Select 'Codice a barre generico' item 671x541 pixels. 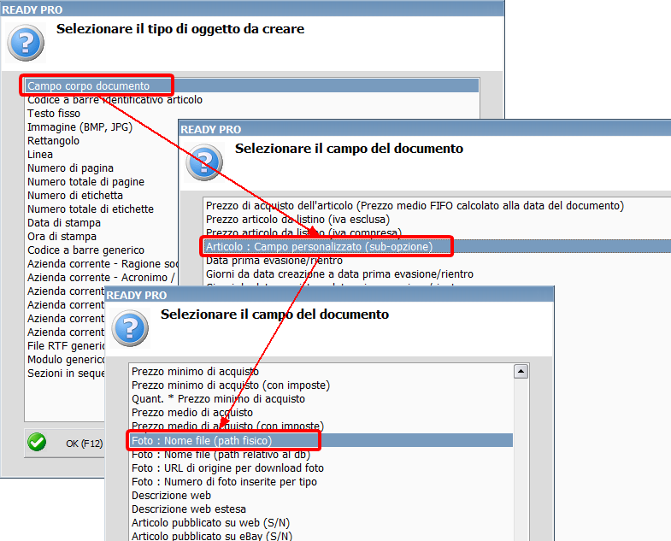86,250
